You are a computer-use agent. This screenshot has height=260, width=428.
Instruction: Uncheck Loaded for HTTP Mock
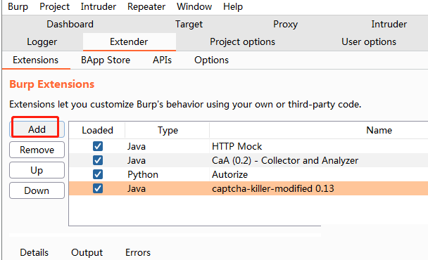98,146
